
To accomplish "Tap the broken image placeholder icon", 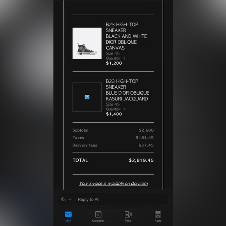I will pyautogui.click(x=87, y=97).
